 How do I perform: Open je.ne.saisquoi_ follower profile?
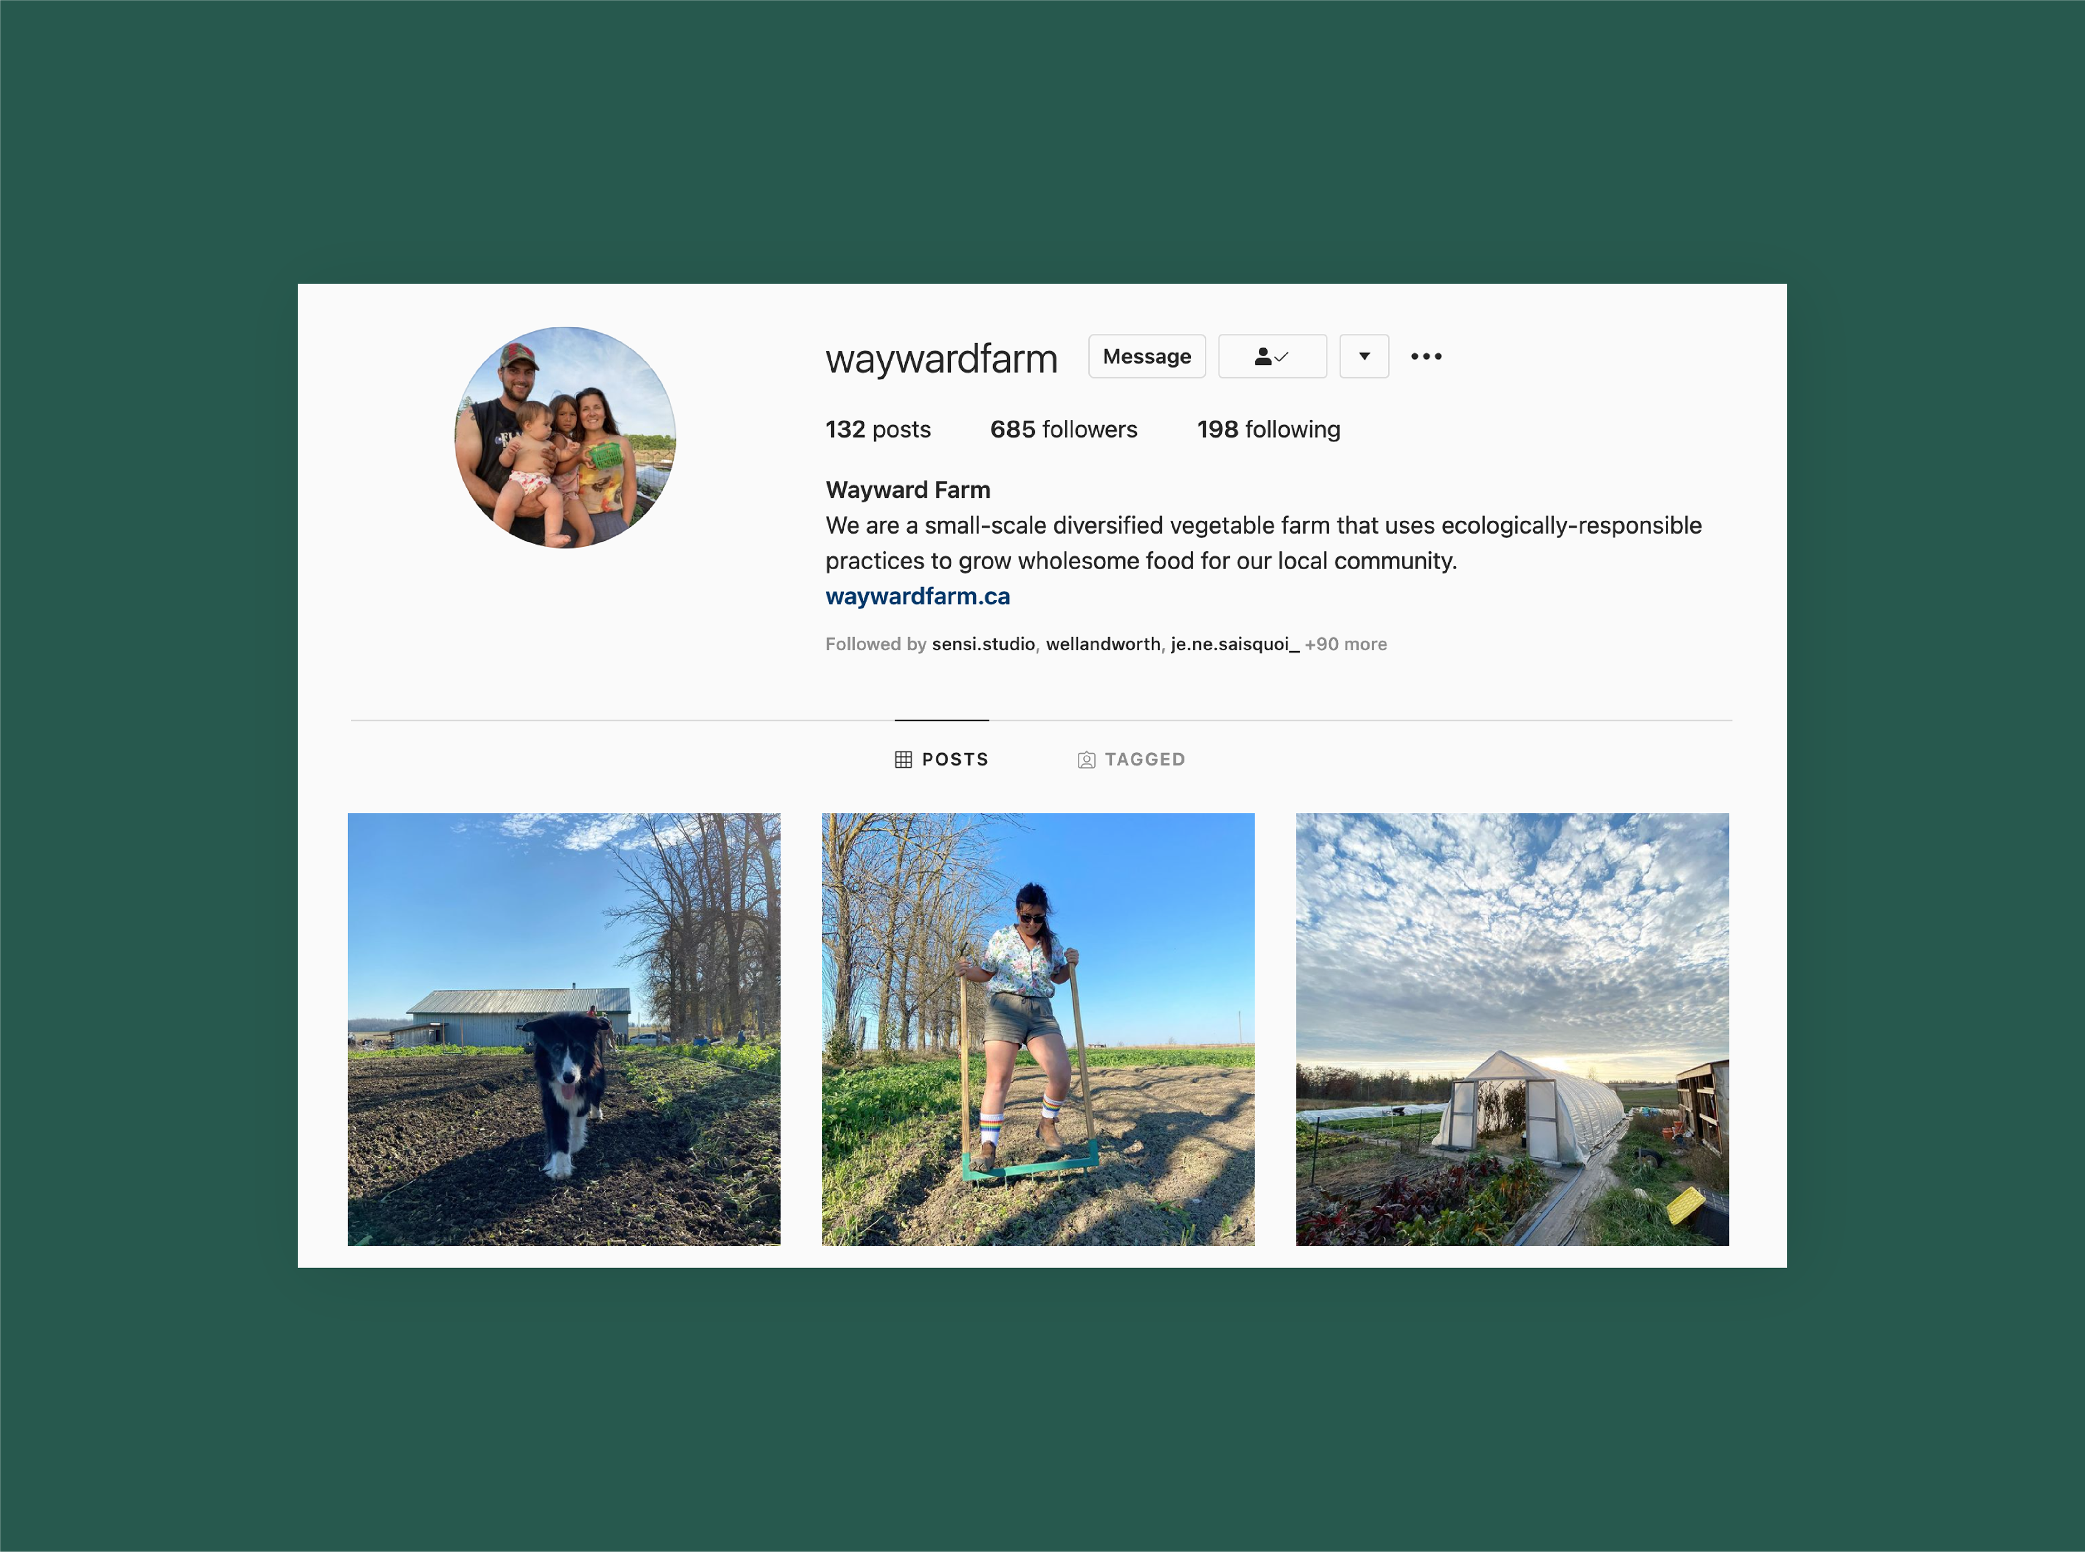[1235, 645]
